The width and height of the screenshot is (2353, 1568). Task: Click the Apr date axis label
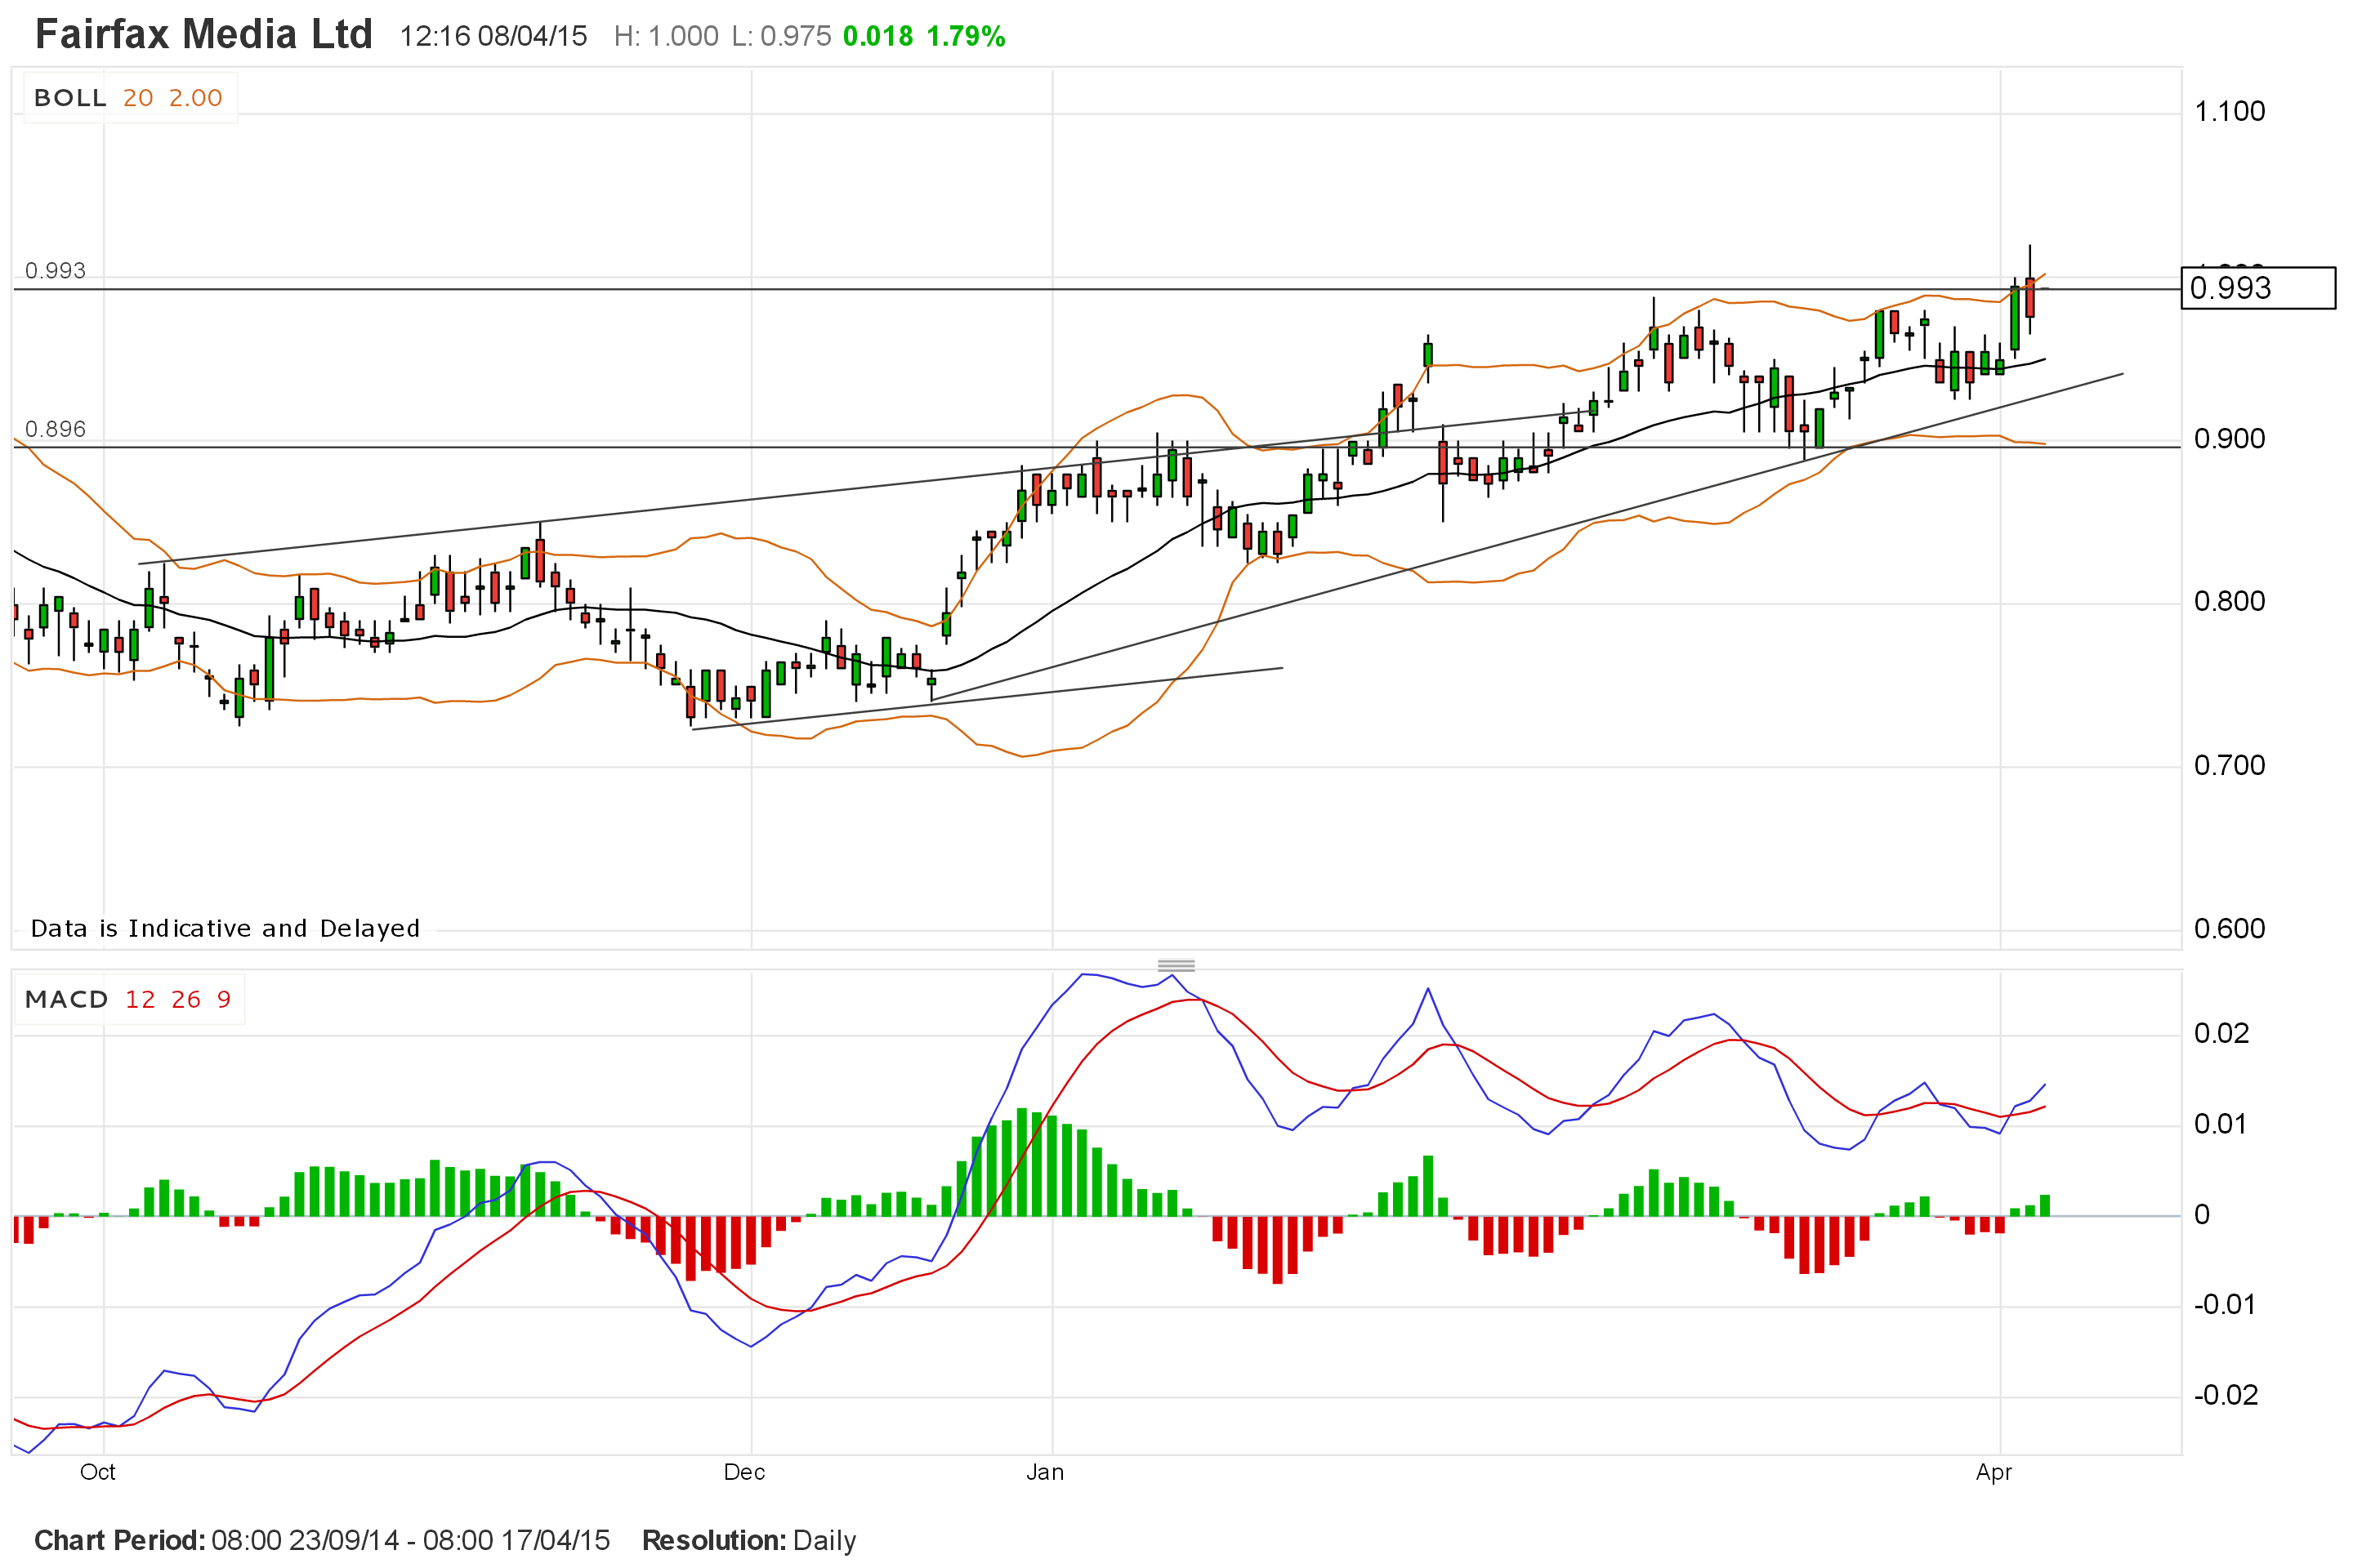point(1994,1472)
